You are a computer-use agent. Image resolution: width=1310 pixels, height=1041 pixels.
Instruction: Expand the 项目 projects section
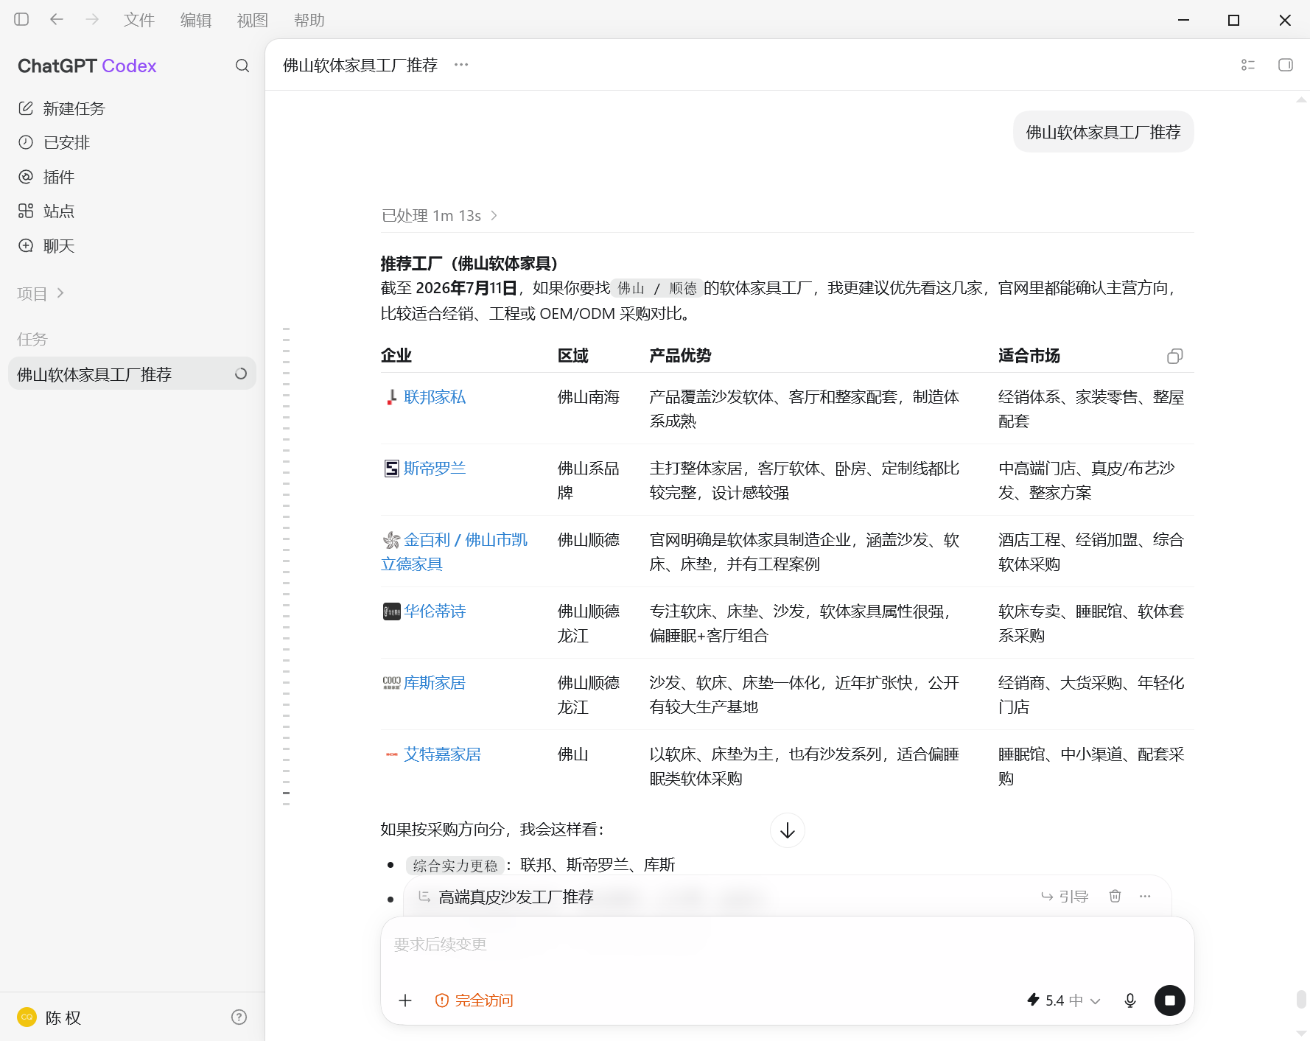(41, 293)
